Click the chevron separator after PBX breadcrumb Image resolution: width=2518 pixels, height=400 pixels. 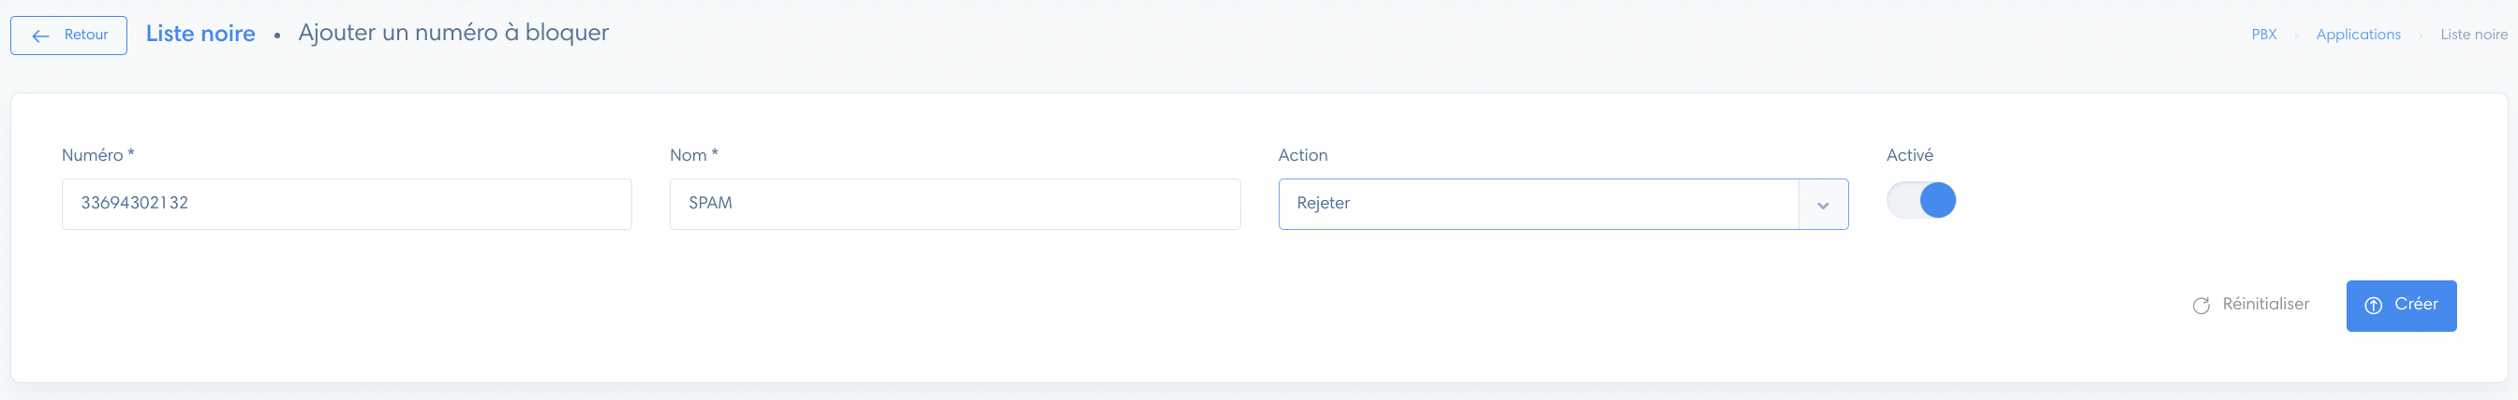click(x=2296, y=36)
